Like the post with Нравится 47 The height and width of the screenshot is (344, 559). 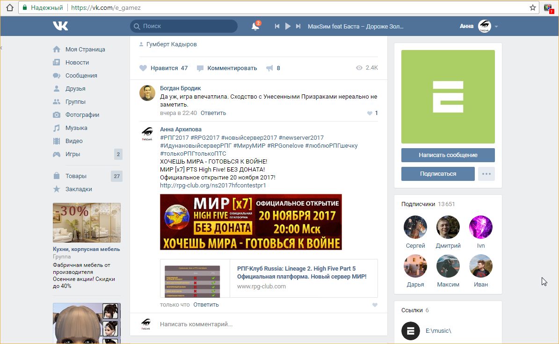pos(164,68)
